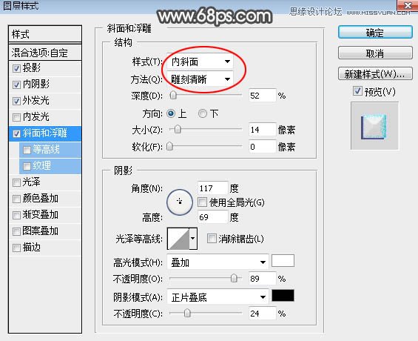Select direction 上 radio button

171,113
